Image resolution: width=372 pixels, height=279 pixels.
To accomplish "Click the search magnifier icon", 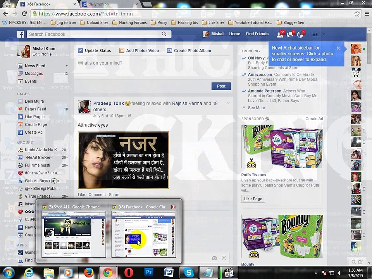I will (164, 34).
